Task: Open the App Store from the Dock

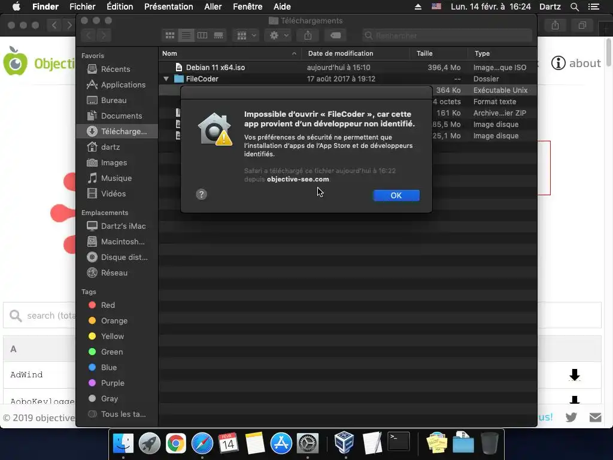Action: pyautogui.click(x=281, y=444)
